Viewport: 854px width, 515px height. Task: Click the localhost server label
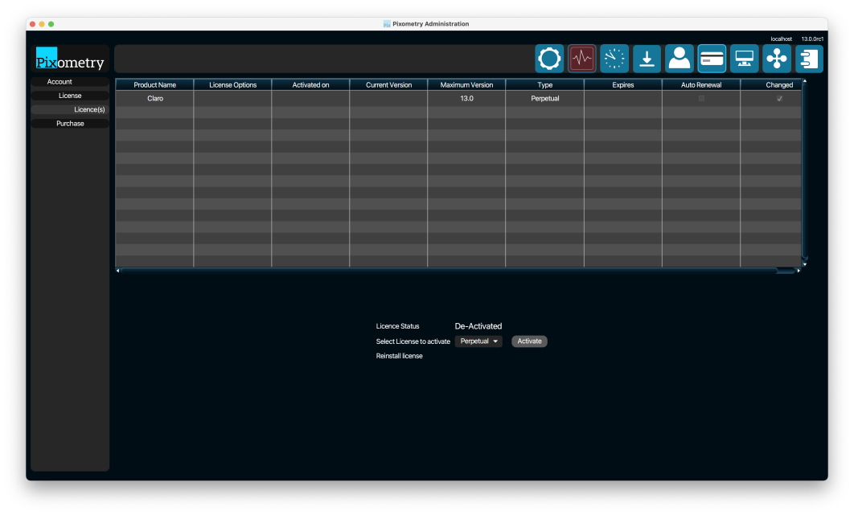pos(781,39)
